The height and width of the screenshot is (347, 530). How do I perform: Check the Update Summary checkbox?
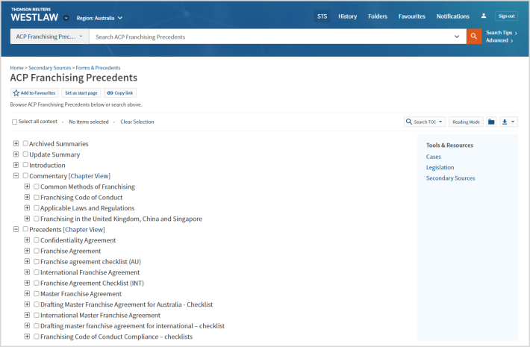(x=25, y=154)
